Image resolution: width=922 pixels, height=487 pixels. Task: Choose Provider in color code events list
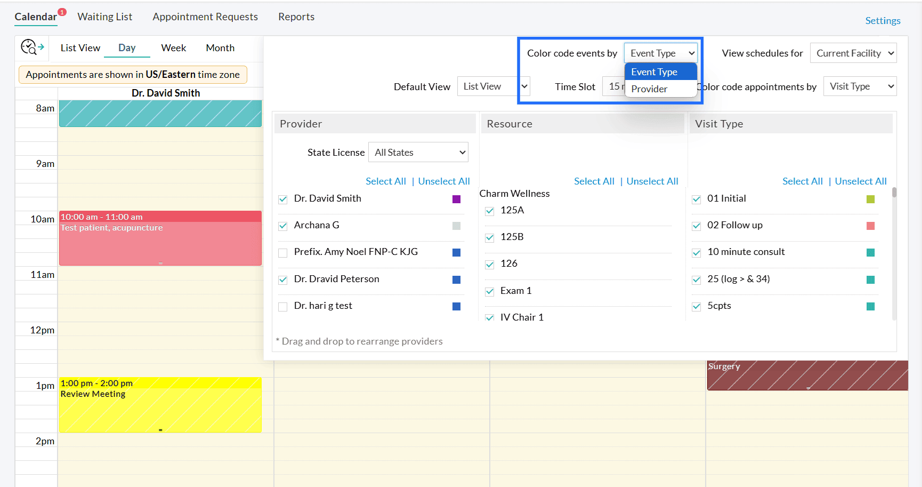point(649,89)
